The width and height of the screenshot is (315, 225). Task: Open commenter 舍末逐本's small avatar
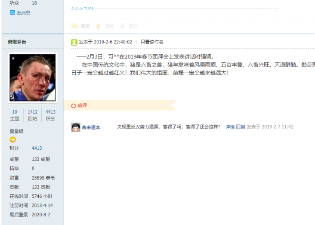[x=76, y=127]
